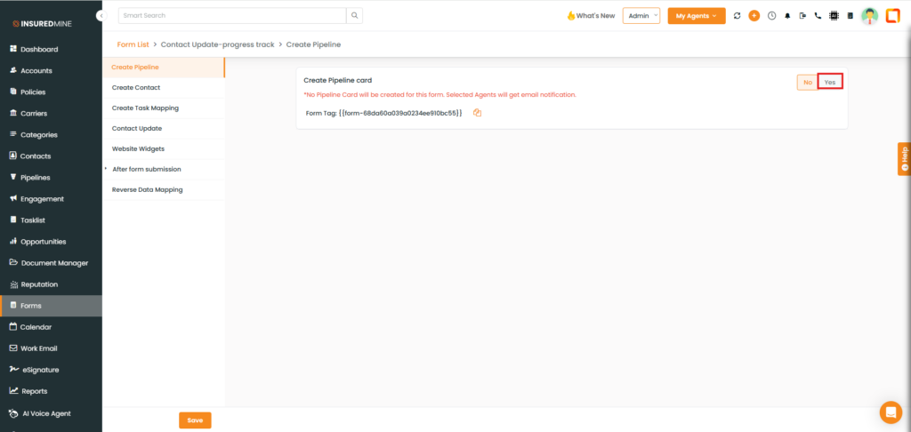Collapse the left sidebar with chevron

point(101,16)
